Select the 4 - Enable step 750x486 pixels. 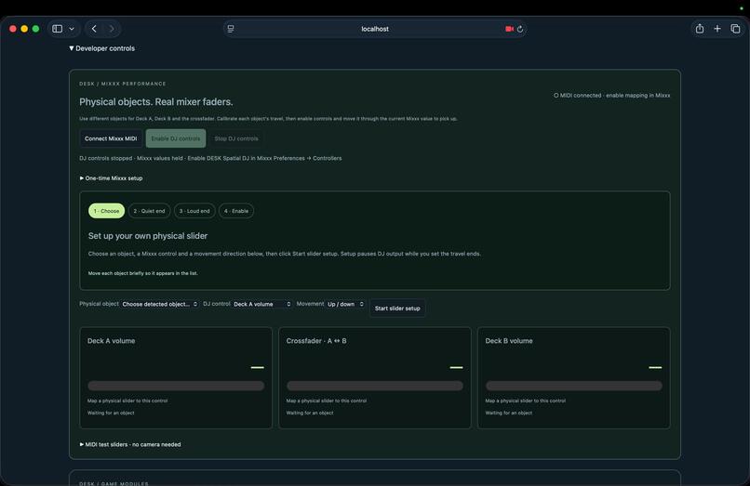236,211
